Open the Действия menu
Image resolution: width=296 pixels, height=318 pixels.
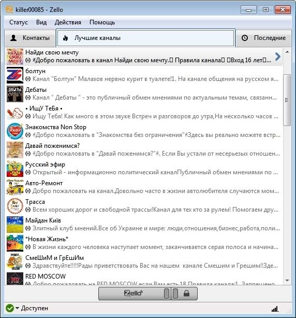pos(68,22)
